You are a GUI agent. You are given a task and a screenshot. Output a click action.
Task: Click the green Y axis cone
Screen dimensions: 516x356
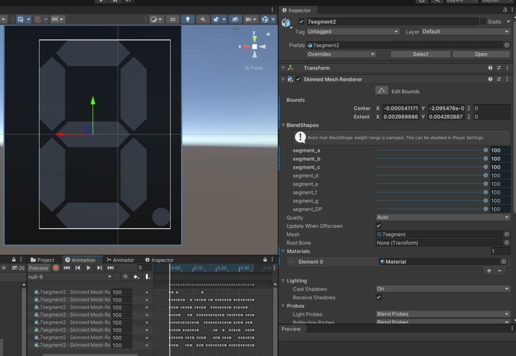coord(254,39)
